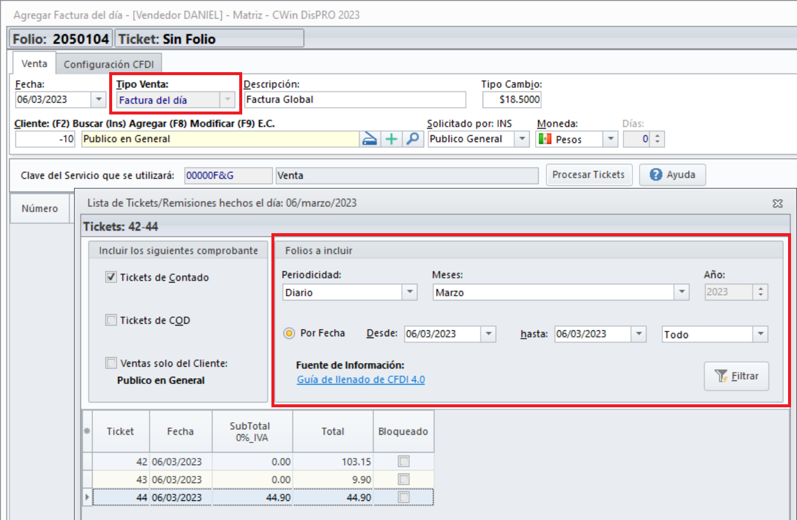Enable Tickets de COD checkbox
The width and height of the screenshot is (797, 520).
click(x=110, y=320)
